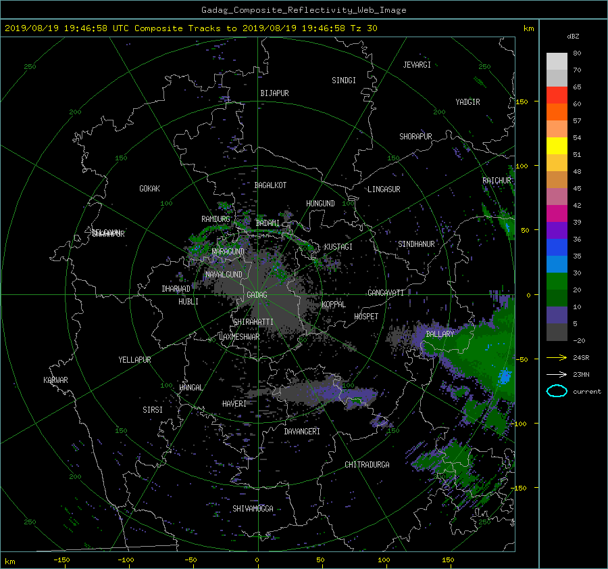The height and width of the screenshot is (569, 608).
Task: Click the 'DHARWAD' city label
Action: tap(176, 289)
